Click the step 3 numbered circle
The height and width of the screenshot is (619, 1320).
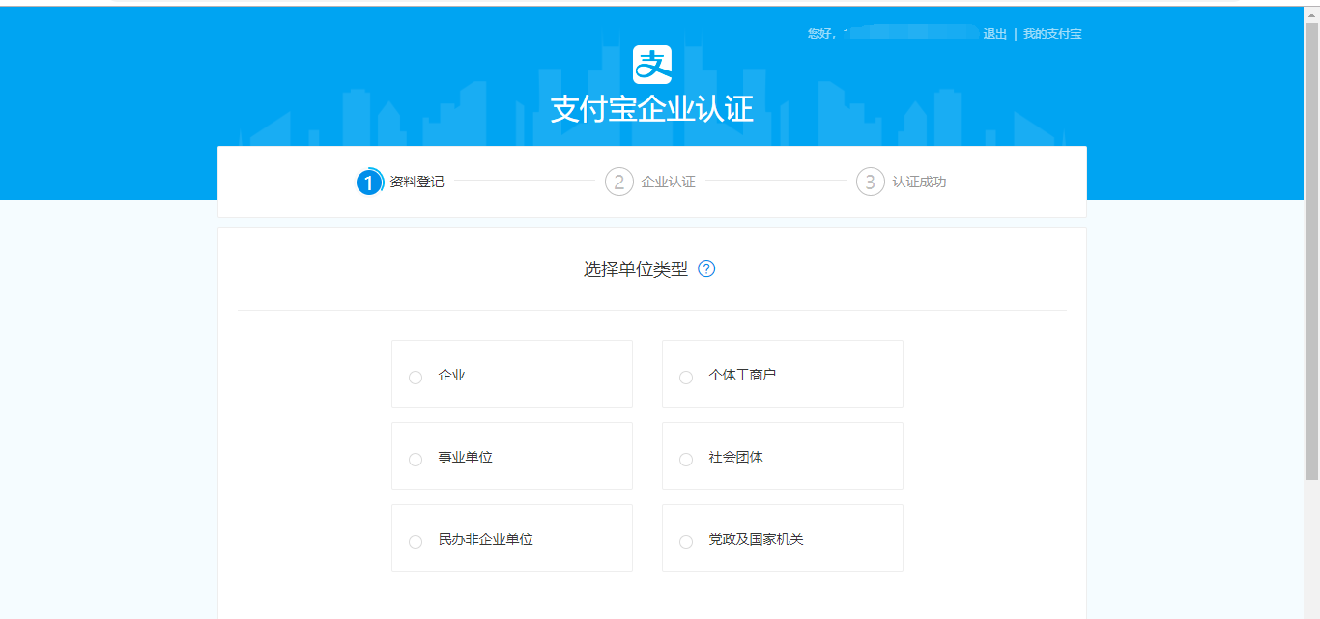[870, 182]
